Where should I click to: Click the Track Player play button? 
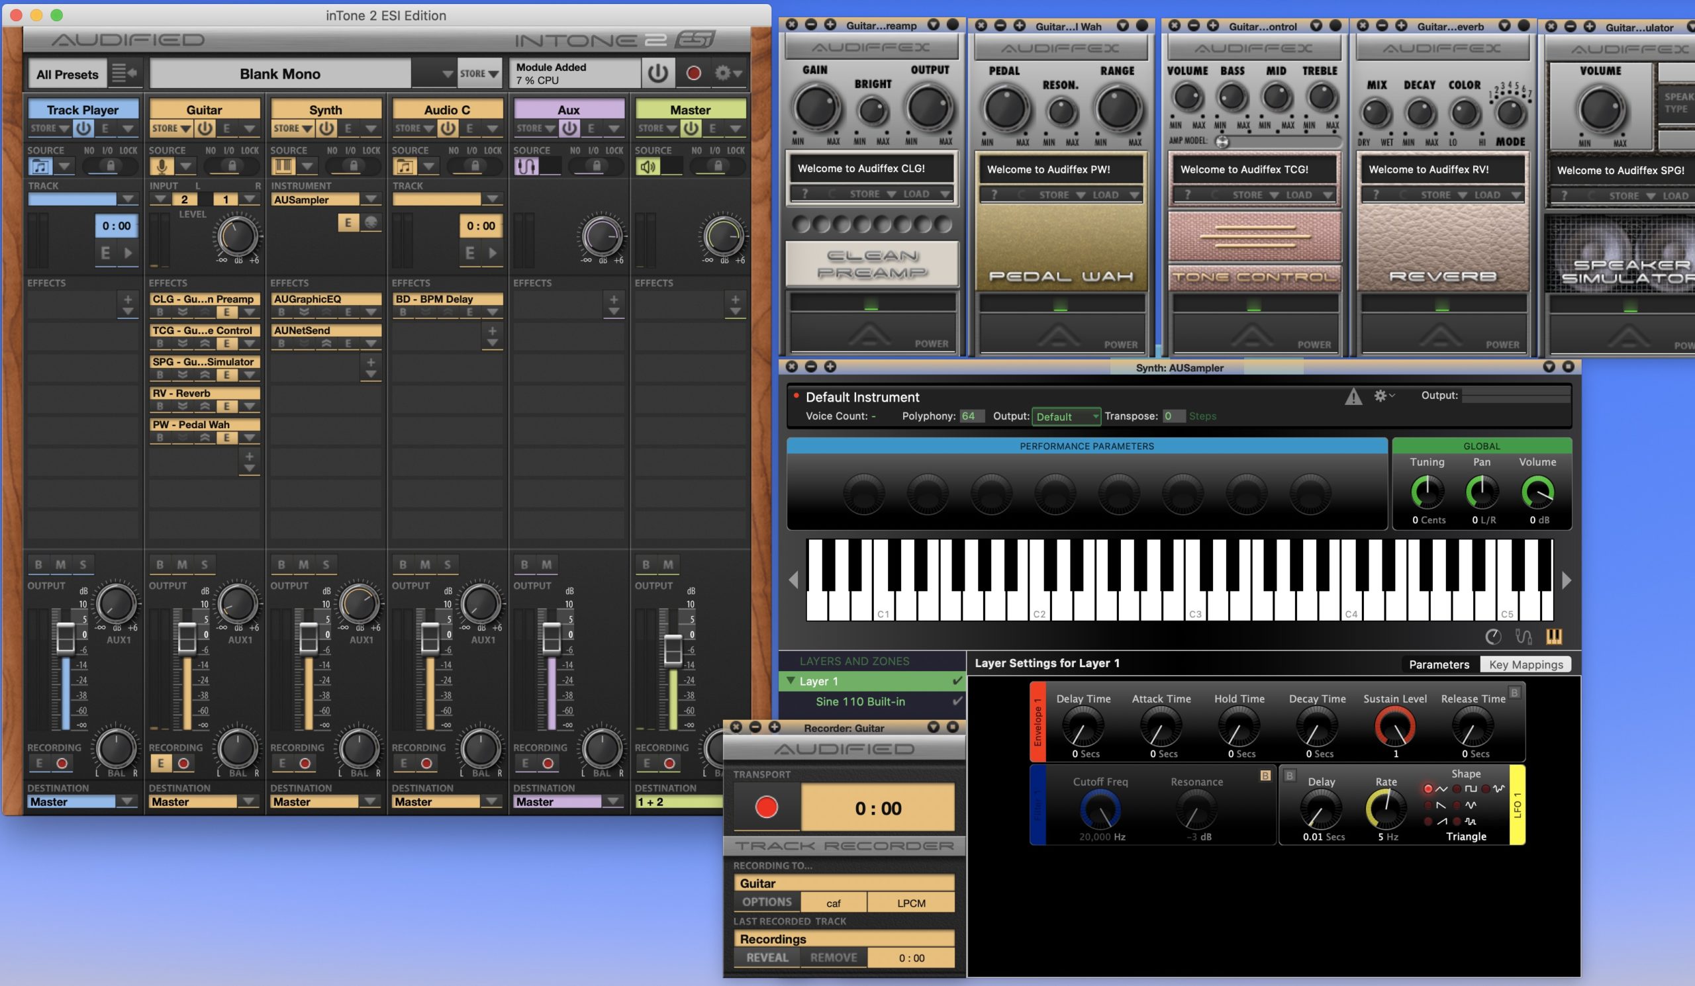(x=128, y=253)
